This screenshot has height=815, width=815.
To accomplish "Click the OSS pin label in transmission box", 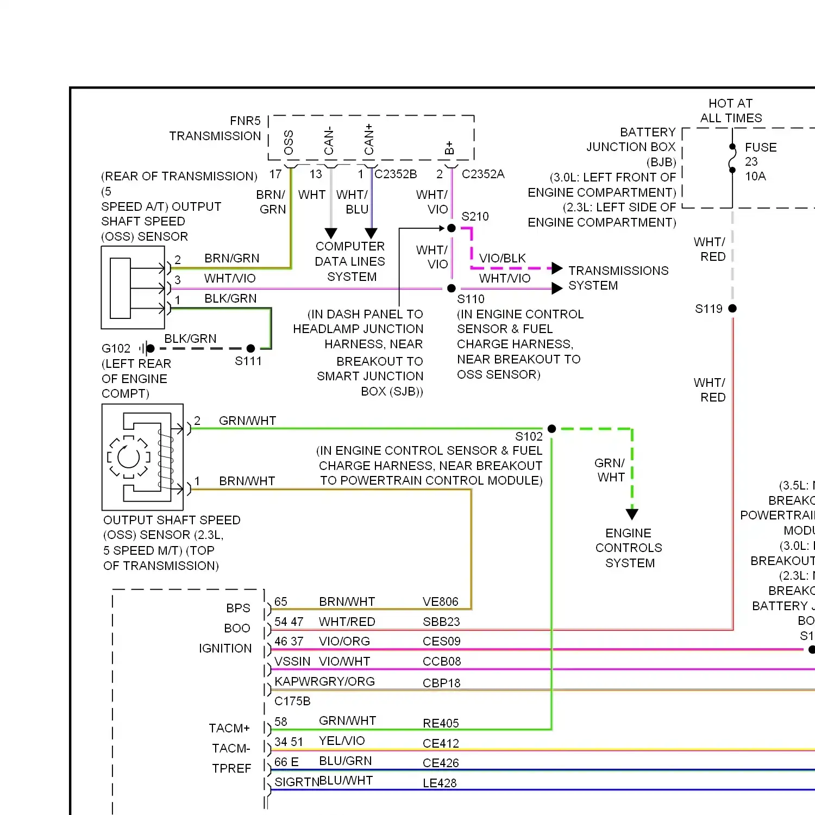I will [289, 142].
